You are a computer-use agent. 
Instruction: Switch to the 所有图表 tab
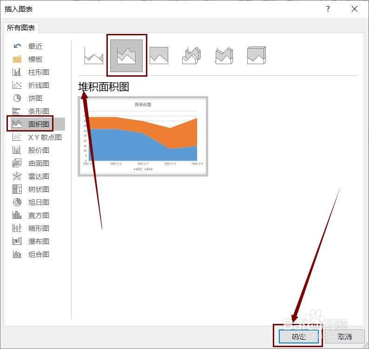tap(21, 28)
